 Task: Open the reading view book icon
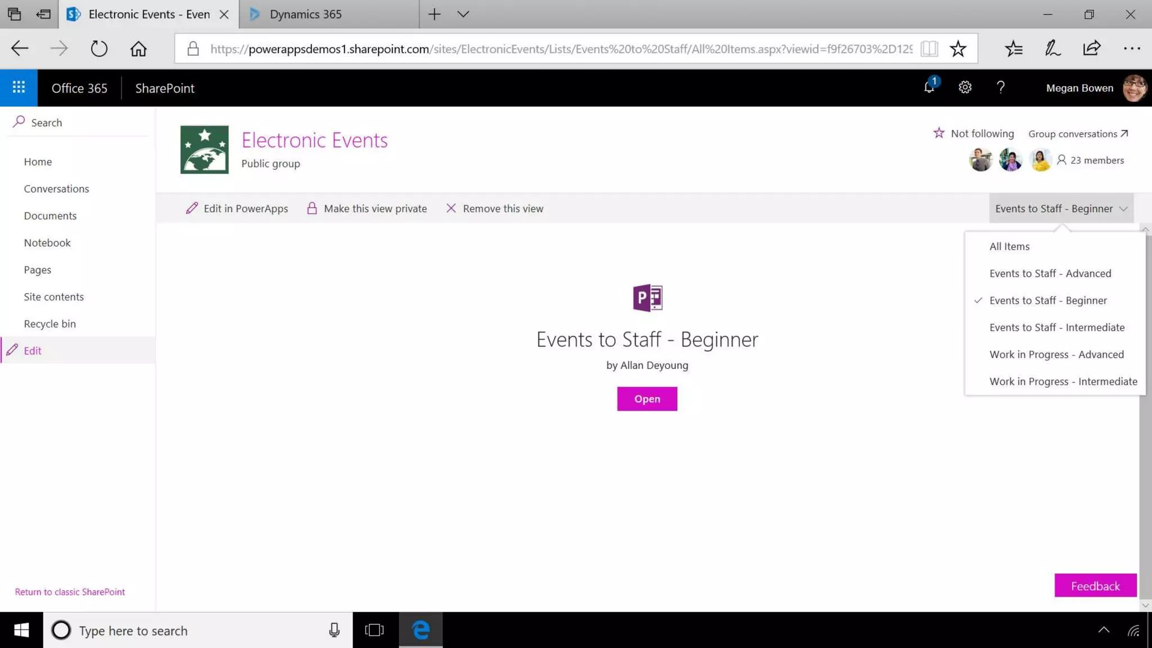pyautogui.click(x=929, y=49)
